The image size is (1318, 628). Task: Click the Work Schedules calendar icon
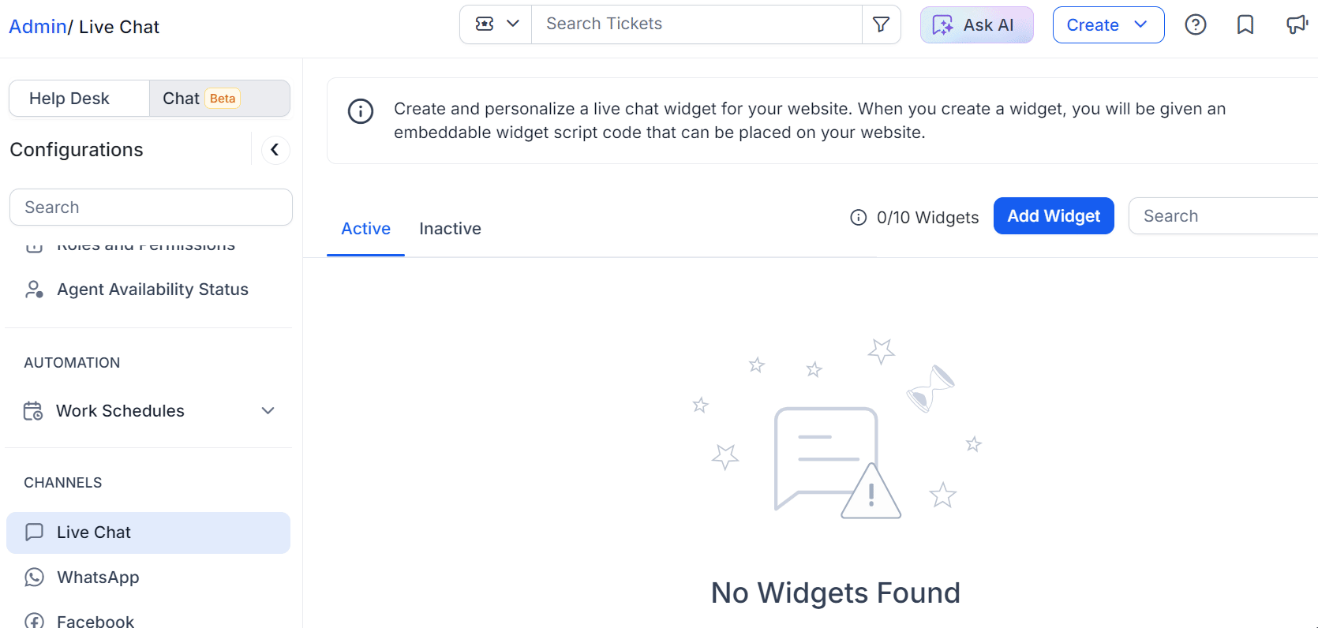[x=33, y=411]
